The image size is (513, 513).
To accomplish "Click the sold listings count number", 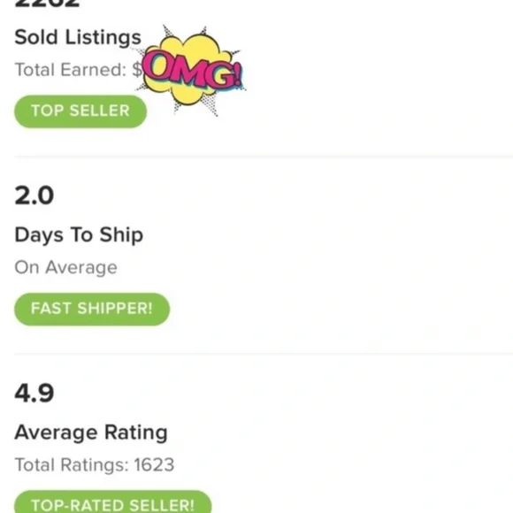I will tap(47, 4).
